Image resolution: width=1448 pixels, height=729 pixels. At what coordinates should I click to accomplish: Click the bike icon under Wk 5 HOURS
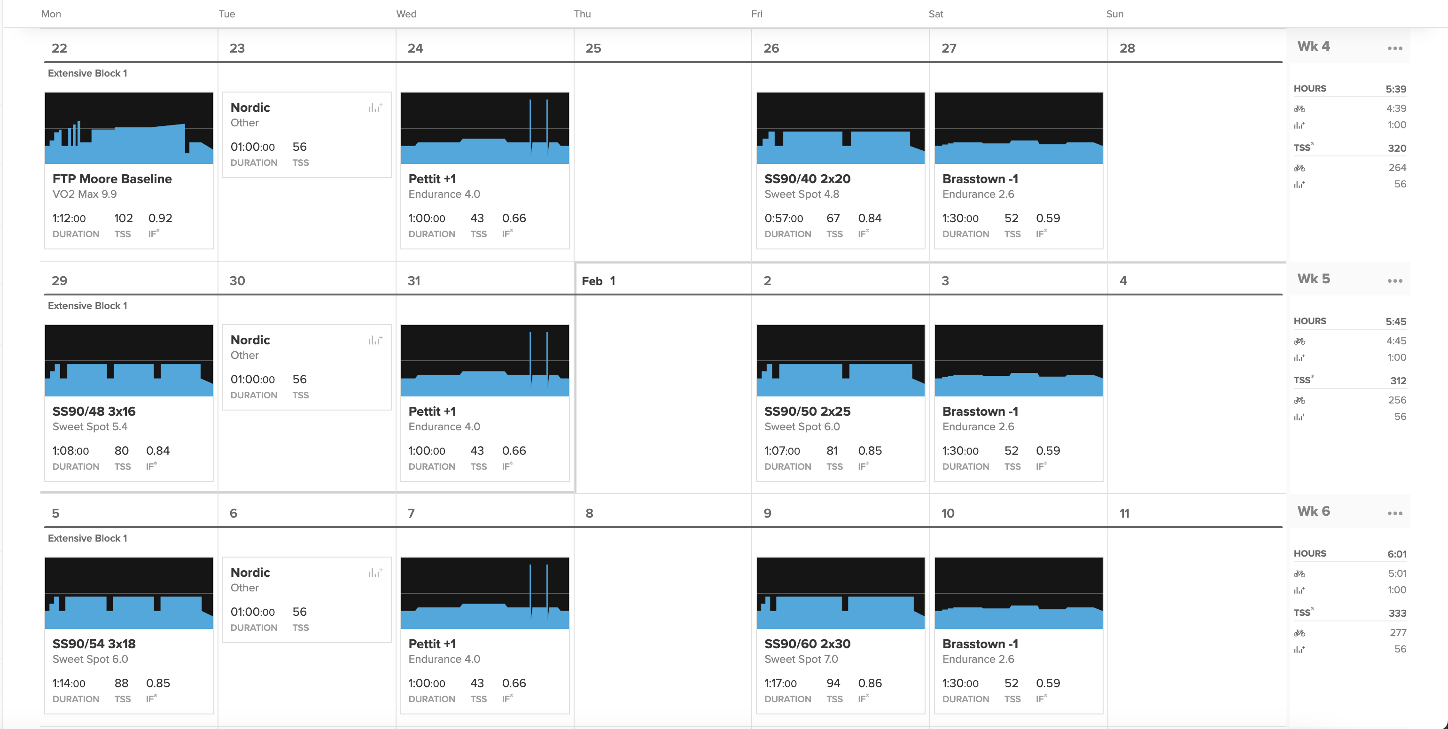[x=1299, y=341]
